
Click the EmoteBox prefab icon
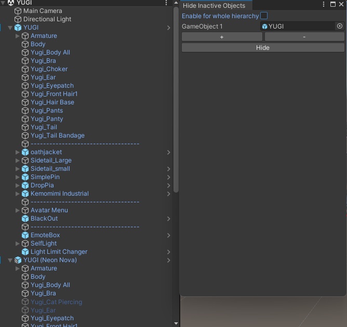25,235
